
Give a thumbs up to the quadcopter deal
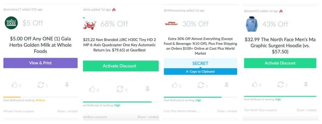[x=92, y=89]
